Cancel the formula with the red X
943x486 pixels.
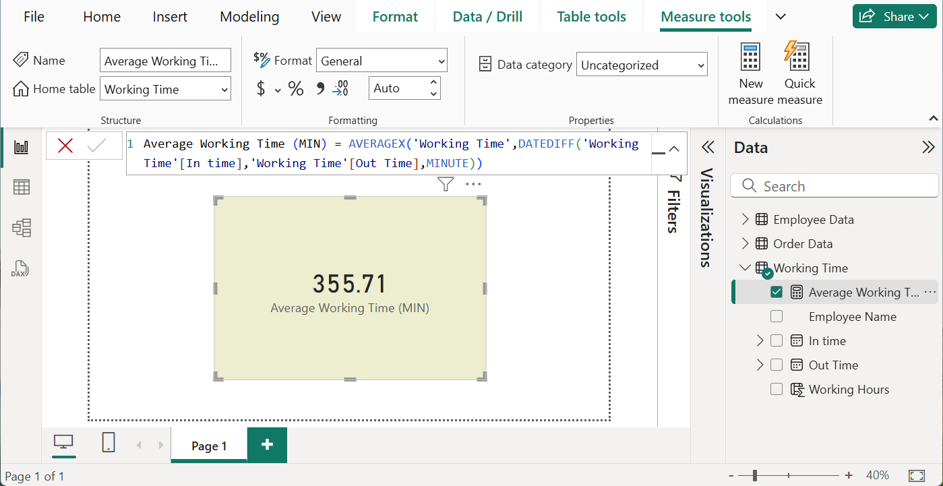click(x=65, y=146)
